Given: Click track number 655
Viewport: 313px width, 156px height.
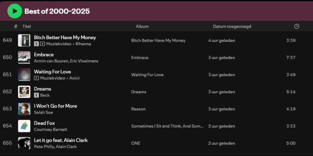Looking at the screenshot, I should click(7, 143).
